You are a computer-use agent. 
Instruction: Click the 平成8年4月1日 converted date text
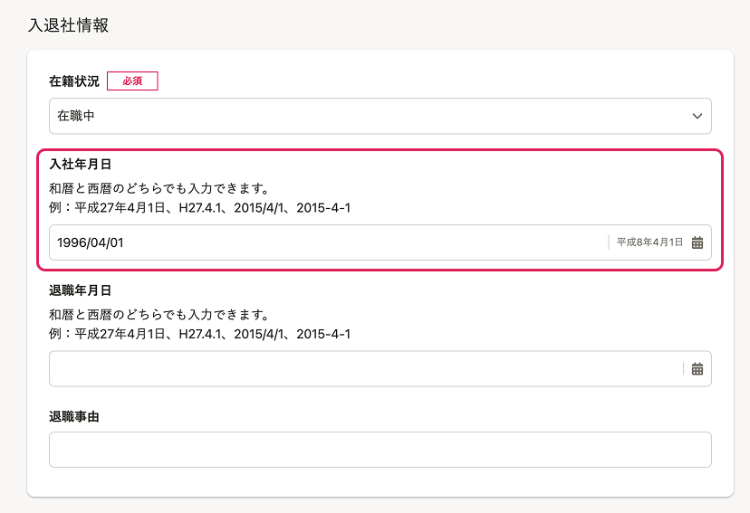(649, 242)
